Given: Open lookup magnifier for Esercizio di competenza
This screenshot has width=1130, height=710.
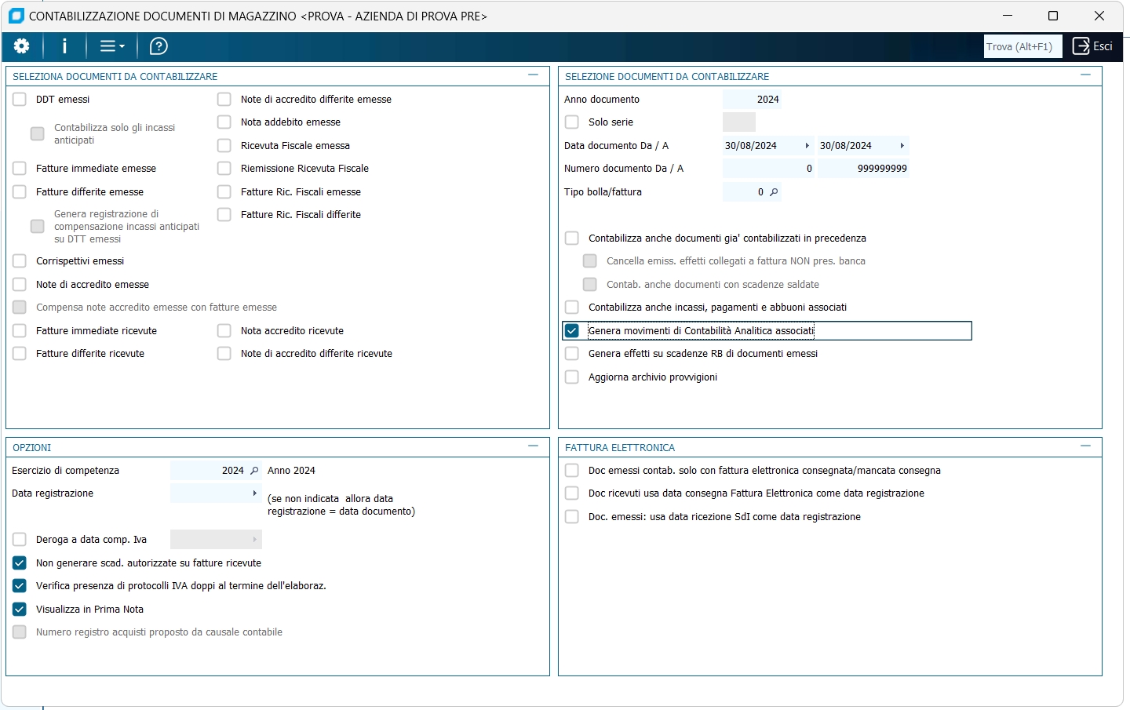Looking at the screenshot, I should [254, 471].
